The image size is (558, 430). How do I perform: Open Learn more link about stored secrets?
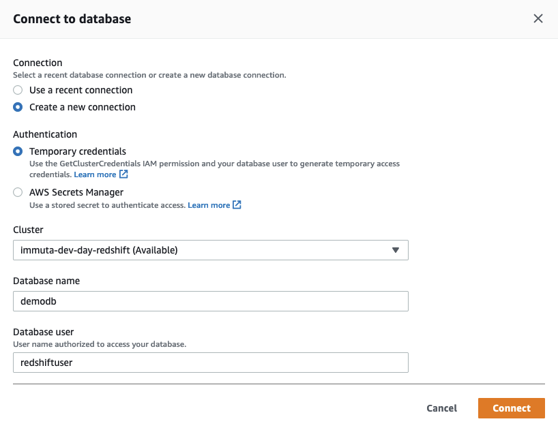[209, 205]
